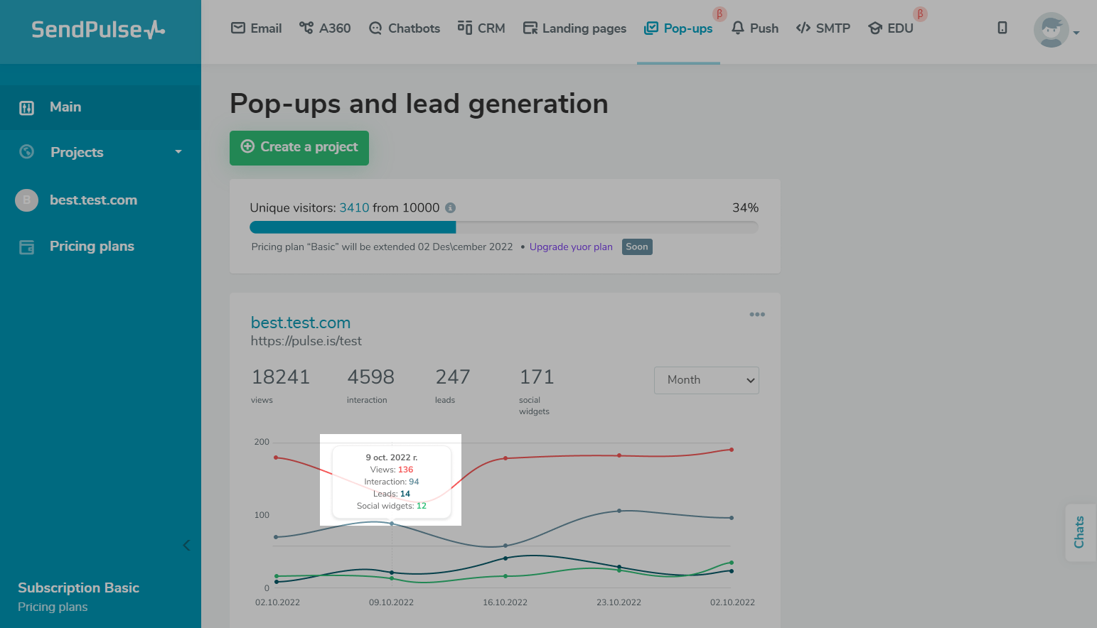
Task: Click the 09.10.2022 axis date label
Action: pyautogui.click(x=391, y=602)
